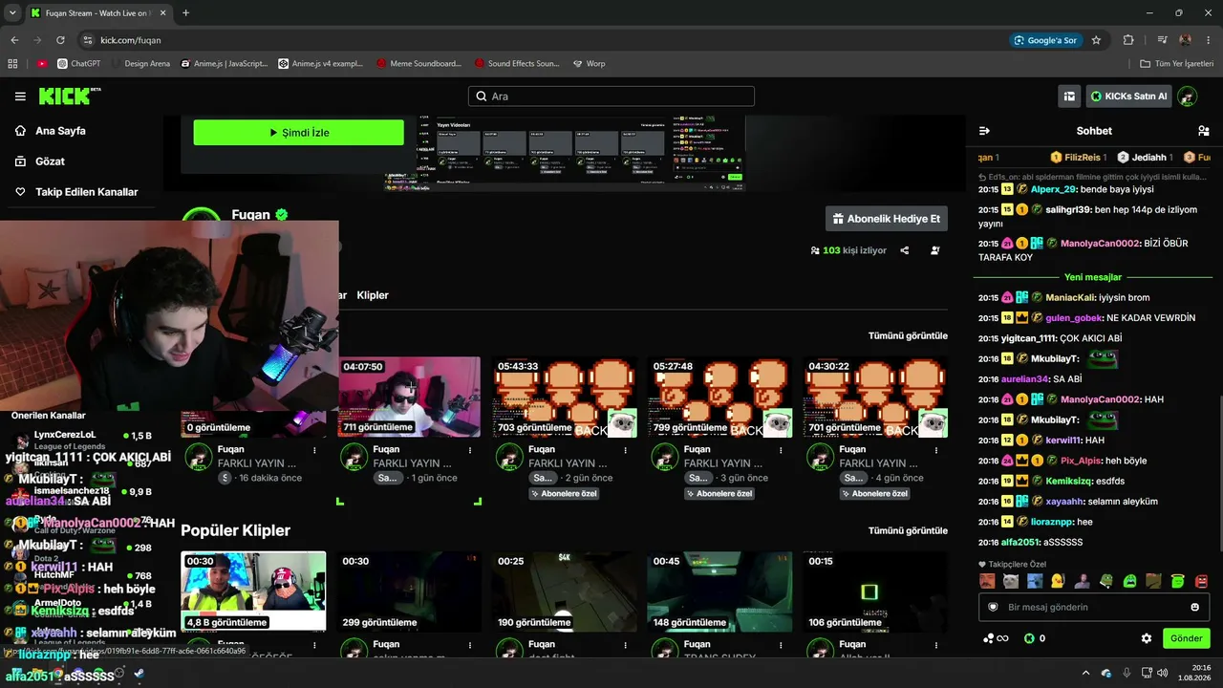Switch to the Klipler tab

point(373,295)
